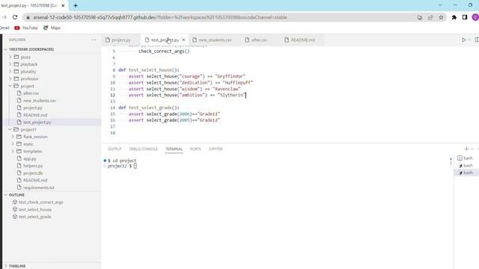
Task: Click the address bar URL
Action: coord(159,17)
